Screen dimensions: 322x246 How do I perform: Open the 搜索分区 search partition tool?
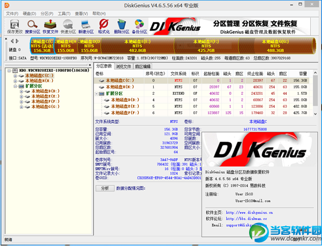click(x=33, y=27)
